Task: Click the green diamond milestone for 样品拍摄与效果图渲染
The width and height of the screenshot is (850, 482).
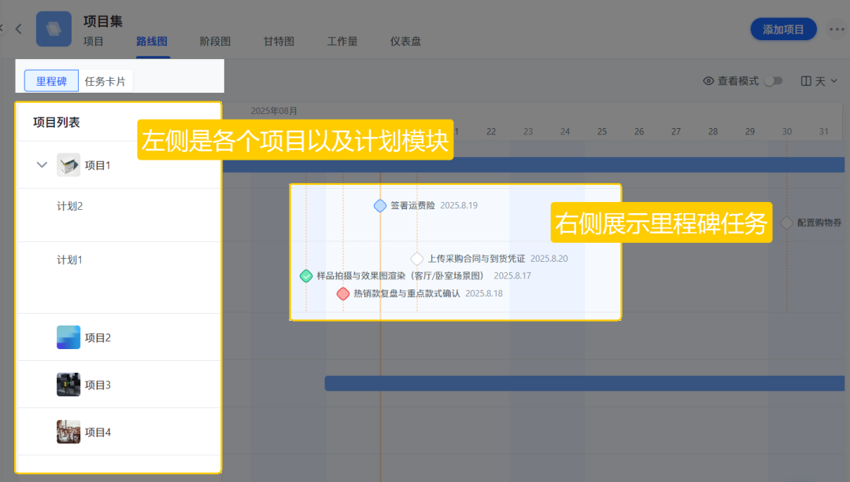Action: coord(305,276)
